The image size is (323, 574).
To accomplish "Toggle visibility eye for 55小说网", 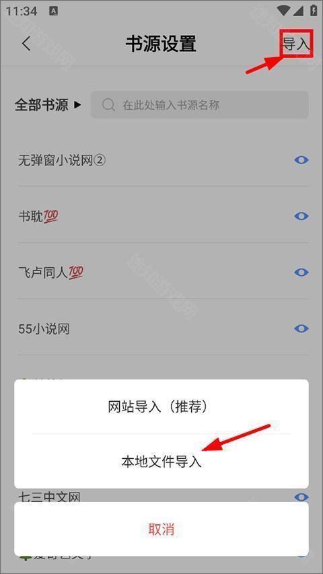I will click(301, 329).
